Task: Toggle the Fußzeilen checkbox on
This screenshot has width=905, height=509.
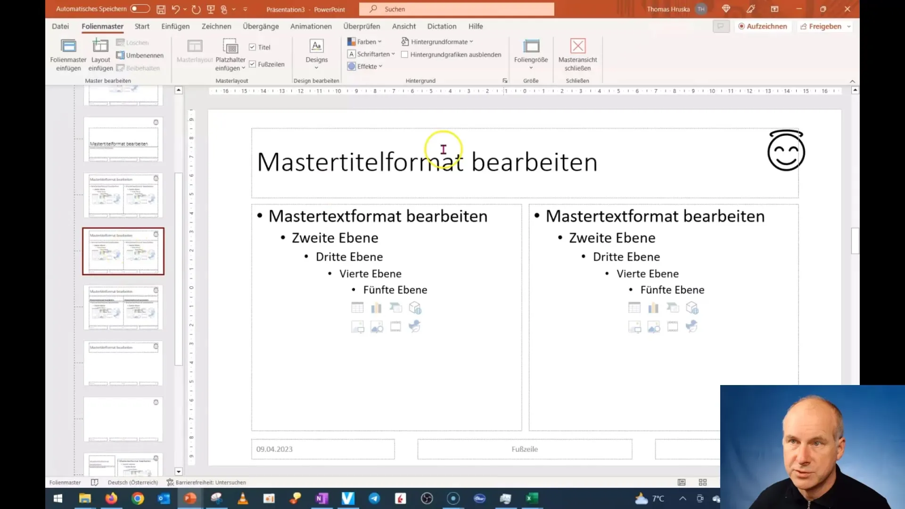Action: click(x=252, y=64)
